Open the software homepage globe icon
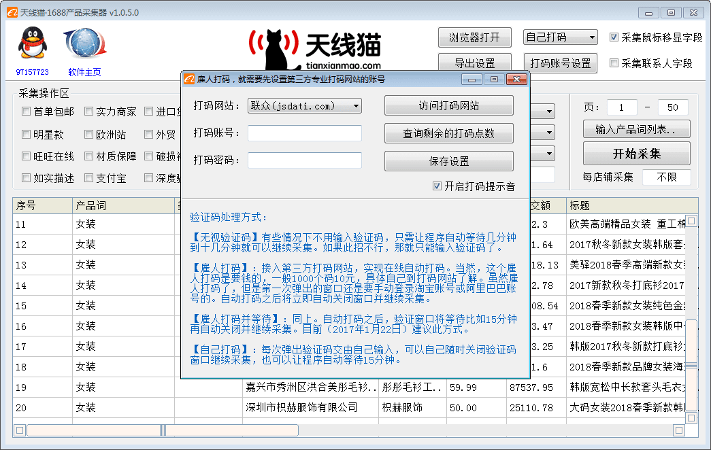This screenshot has width=711, height=450. click(x=85, y=44)
